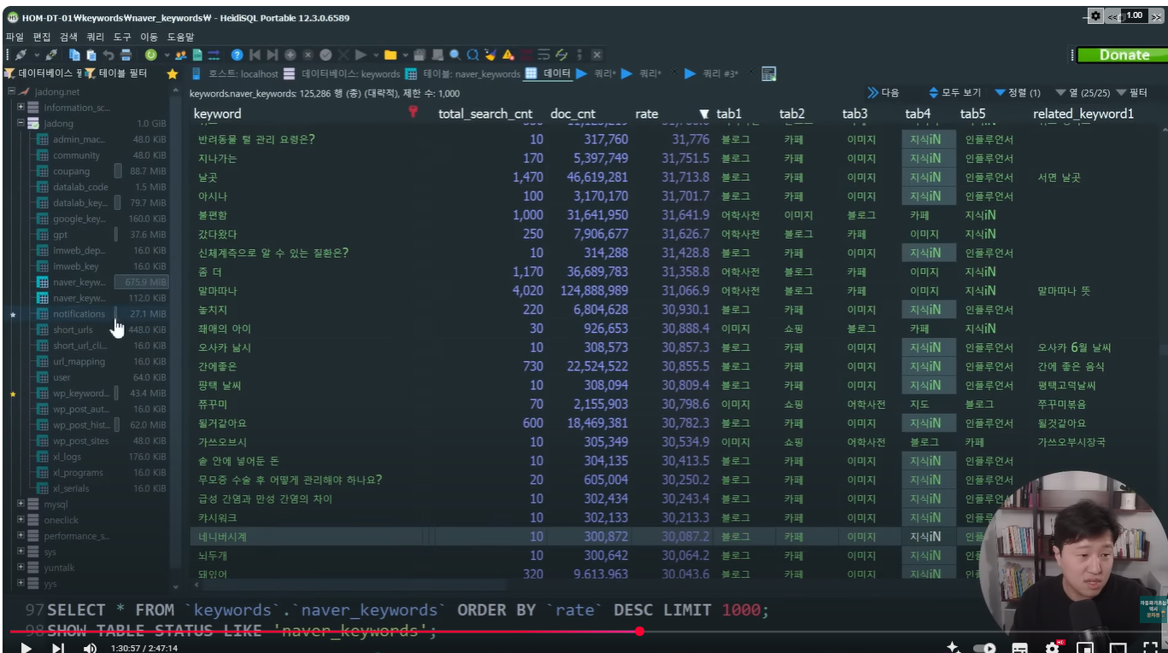Image resolution: width=1168 pixels, height=653 pixels.
Task: Sort by the rate column header
Action: coord(647,114)
